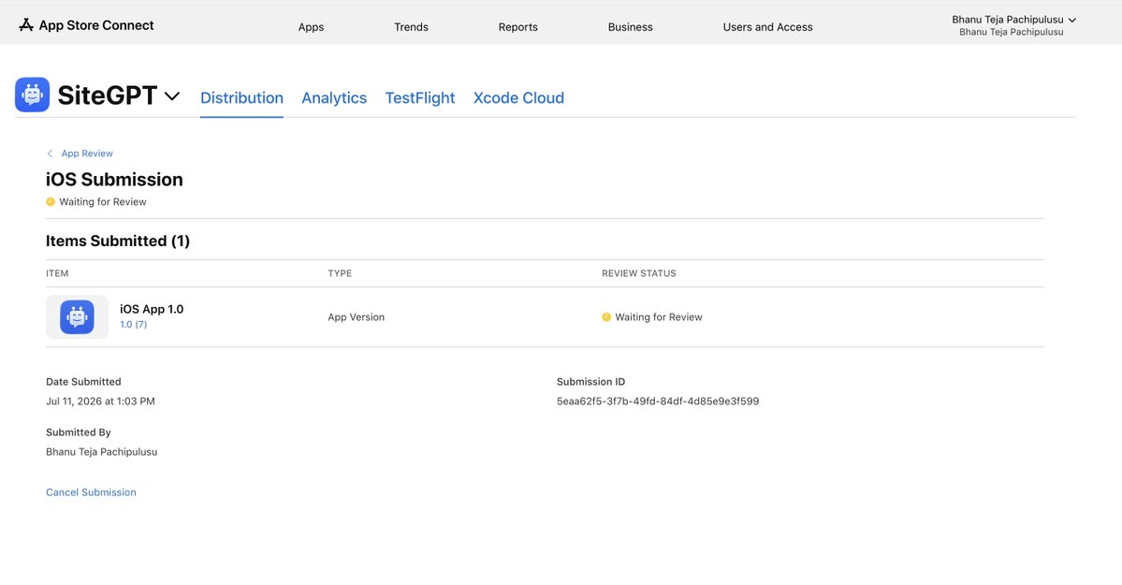The width and height of the screenshot is (1122, 585).
Task: Switch to the Analytics tab
Action: pyautogui.click(x=334, y=98)
